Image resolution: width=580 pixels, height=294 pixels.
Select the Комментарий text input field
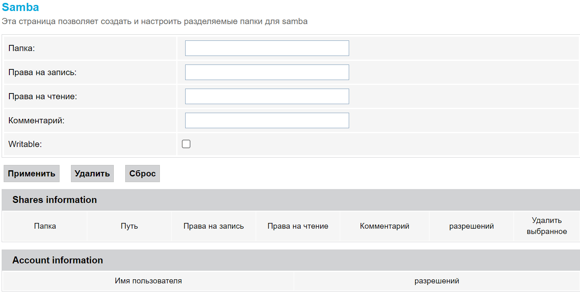pyautogui.click(x=267, y=120)
